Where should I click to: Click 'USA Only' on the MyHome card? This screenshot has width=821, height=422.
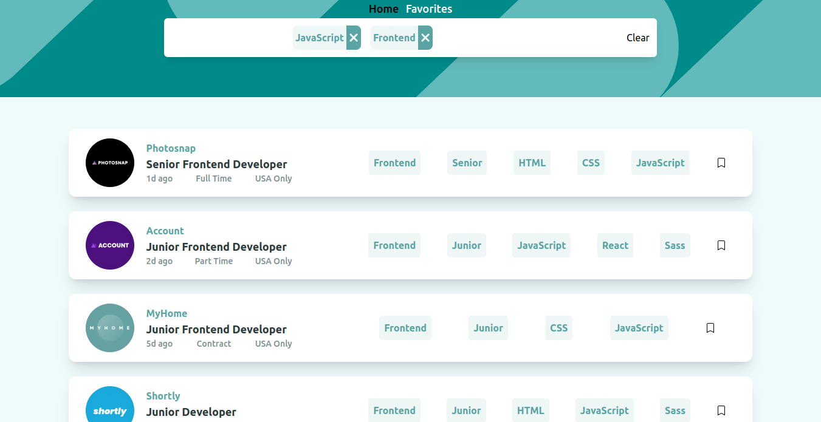pos(273,344)
